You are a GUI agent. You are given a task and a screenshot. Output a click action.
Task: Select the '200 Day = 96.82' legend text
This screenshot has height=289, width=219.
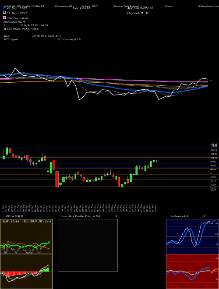(x=18, y=18)
